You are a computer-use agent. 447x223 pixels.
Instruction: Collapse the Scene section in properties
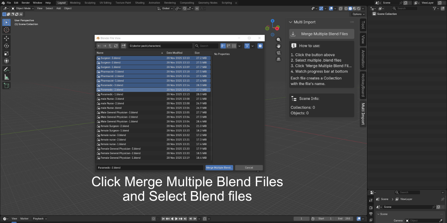point(378,214)
